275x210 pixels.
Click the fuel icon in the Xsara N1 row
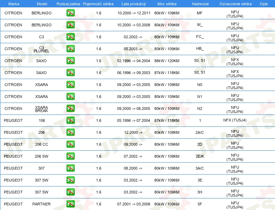[x=70, y=96]
